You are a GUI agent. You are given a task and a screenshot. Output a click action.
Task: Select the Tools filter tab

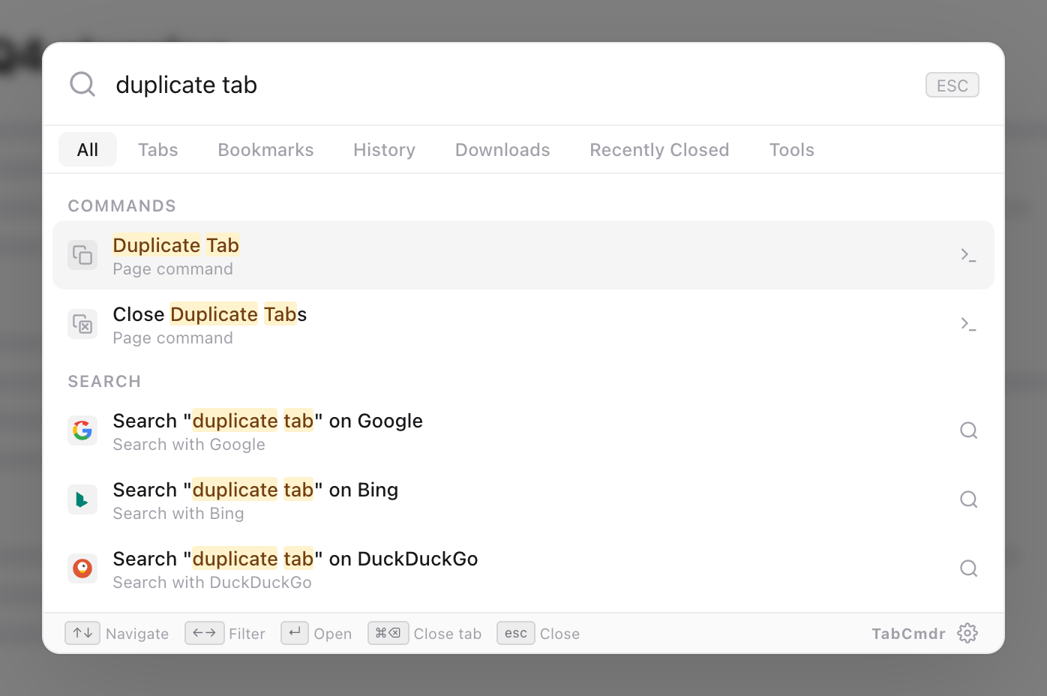(791, 150)
